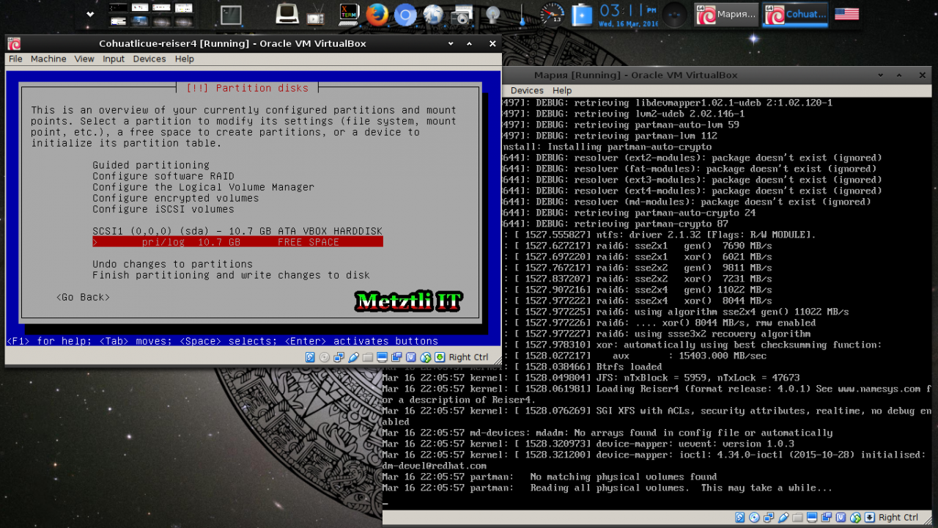The width and height of the screenshot is (938, 528).
Task: Select 'Configure iSCSI volumes' option
Action: tap(163, 209)
